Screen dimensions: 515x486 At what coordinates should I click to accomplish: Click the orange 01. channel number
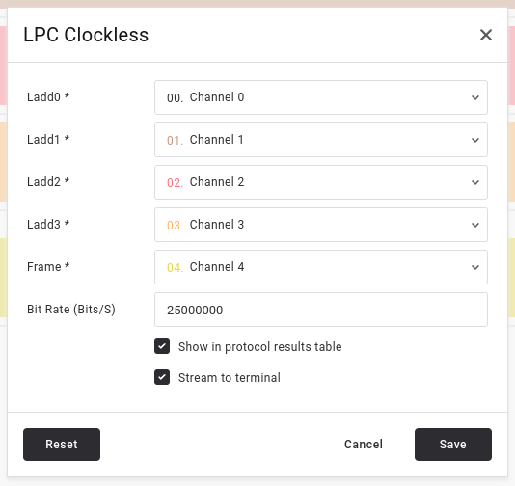175,140
